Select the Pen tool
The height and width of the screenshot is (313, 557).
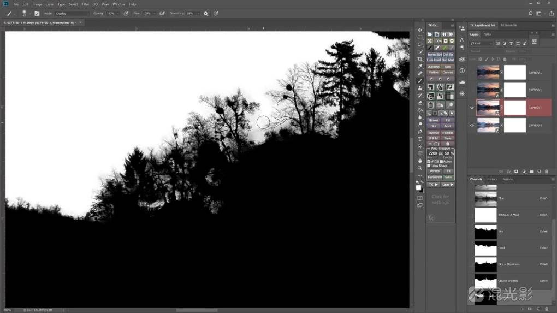pyautogui.click(x=420, y=132)
